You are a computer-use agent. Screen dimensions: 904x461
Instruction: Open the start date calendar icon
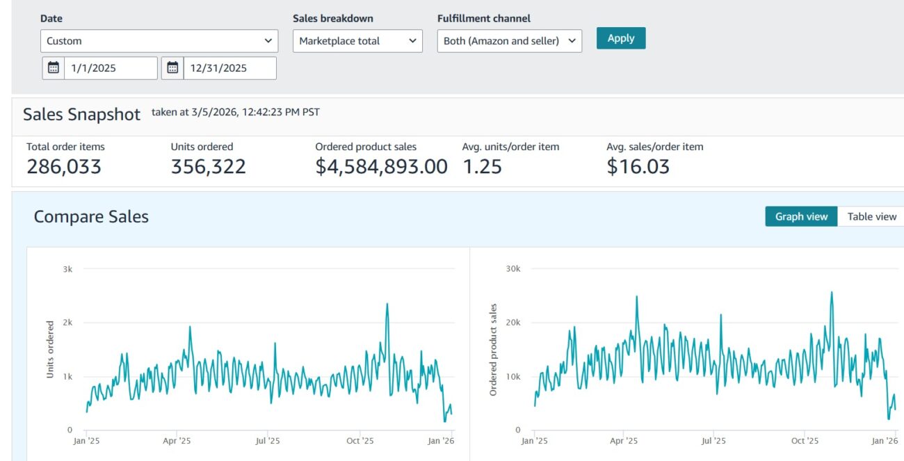coord(54,68)
